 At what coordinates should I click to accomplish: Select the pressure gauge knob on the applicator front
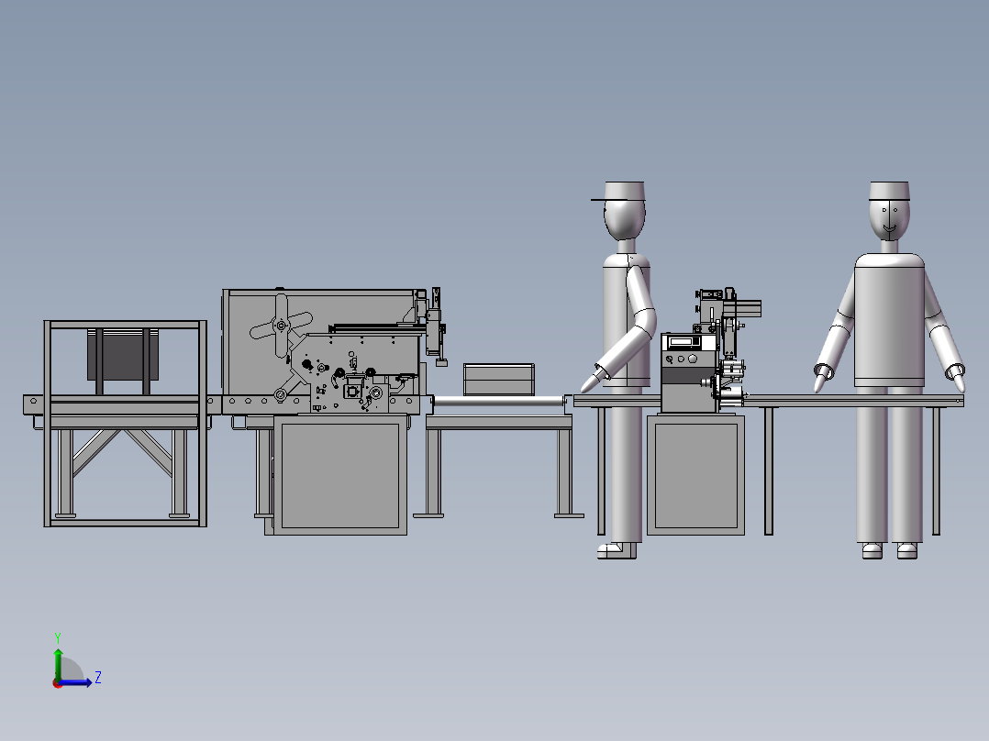pos(670,359)
